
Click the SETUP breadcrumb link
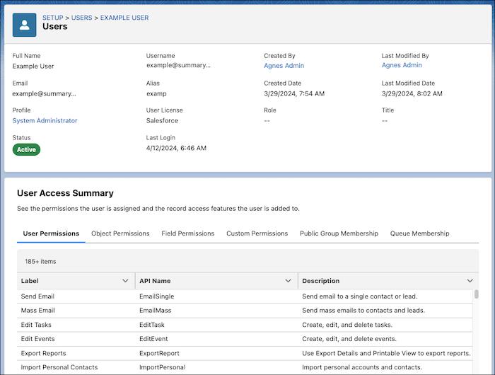point(52,18)
